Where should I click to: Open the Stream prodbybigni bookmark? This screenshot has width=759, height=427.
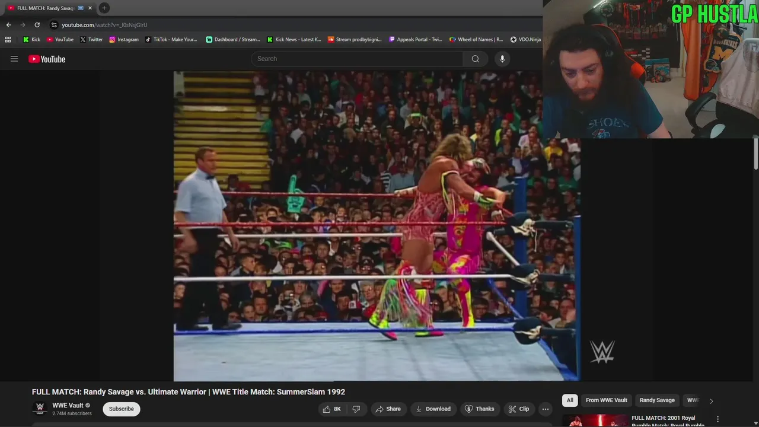pos(355,40)
